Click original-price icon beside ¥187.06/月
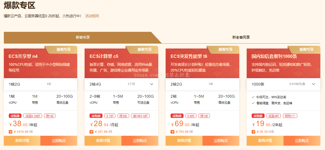The width and height of the screenshot is (325, 150). (x=91, y=132)
